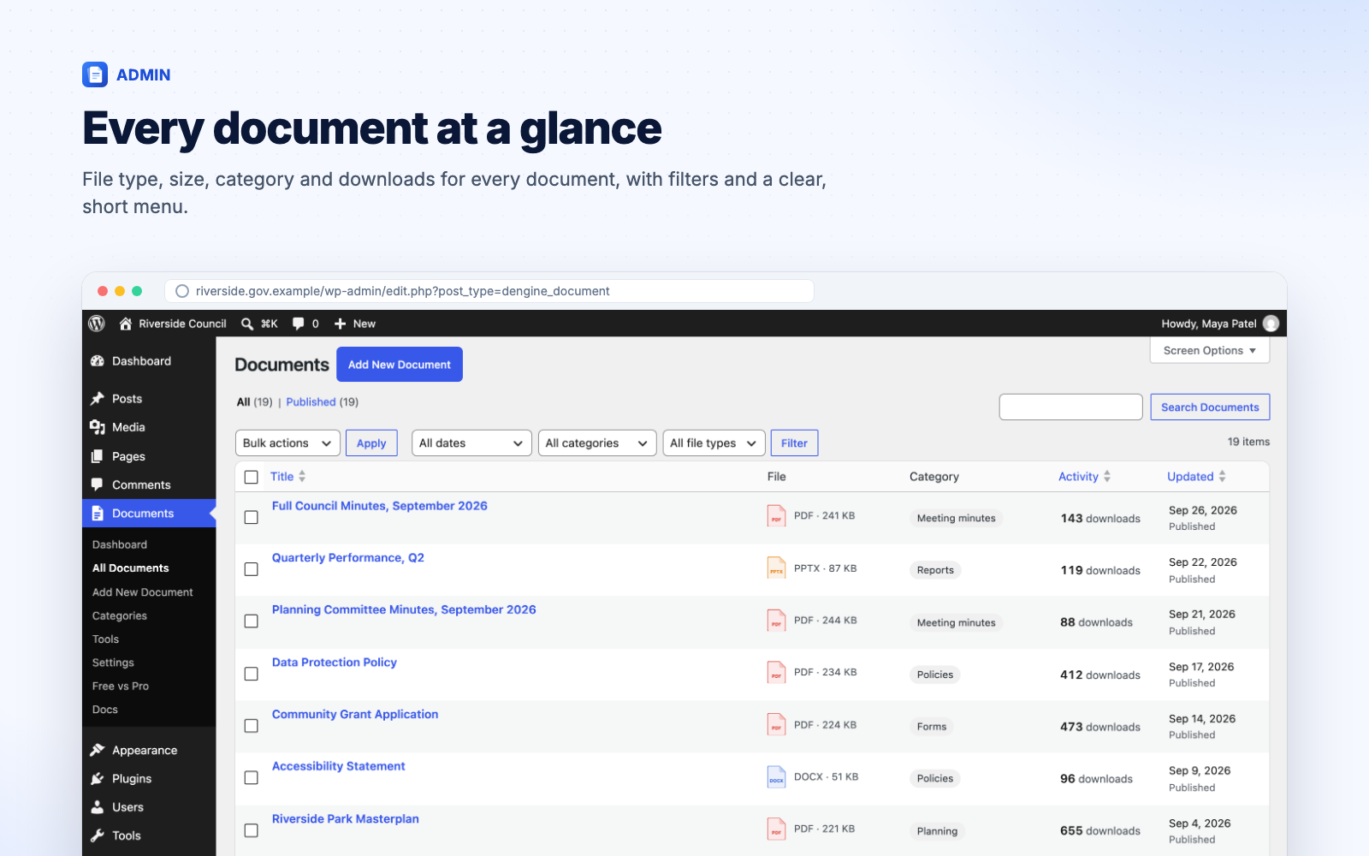The width and height of the screenshot is (1369, 856).
Task: Select the Accessibility Statement checkbox
Action: [252, 778]
